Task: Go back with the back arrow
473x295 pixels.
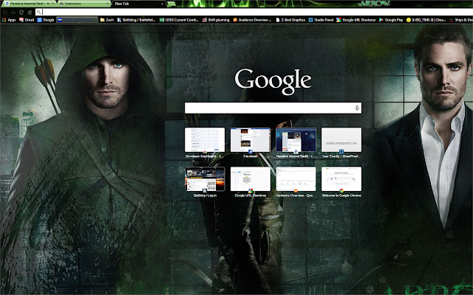Action: click(5, 13)
